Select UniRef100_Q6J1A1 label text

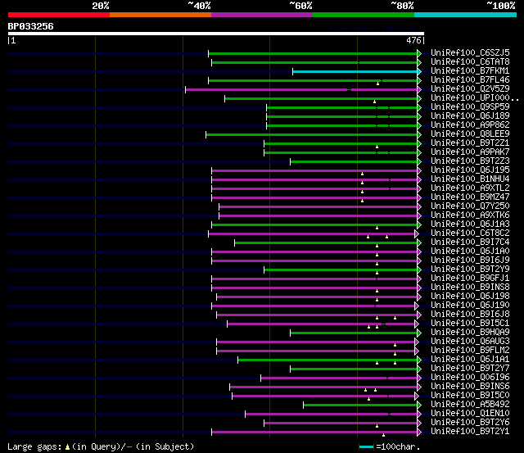470,360
